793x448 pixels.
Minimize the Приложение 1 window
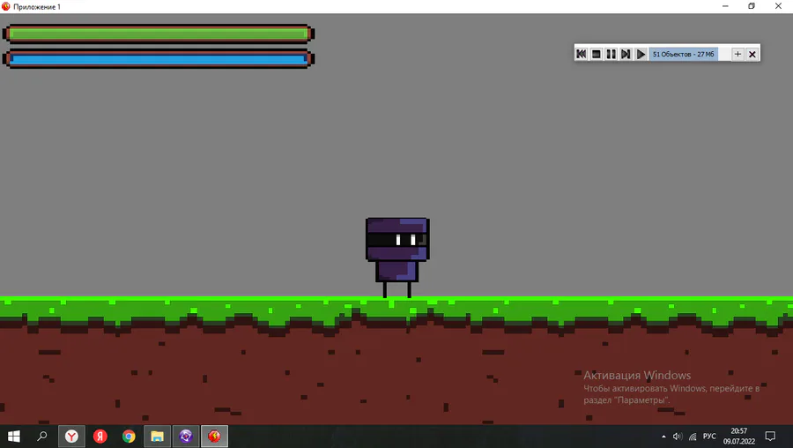click(725, 6)
